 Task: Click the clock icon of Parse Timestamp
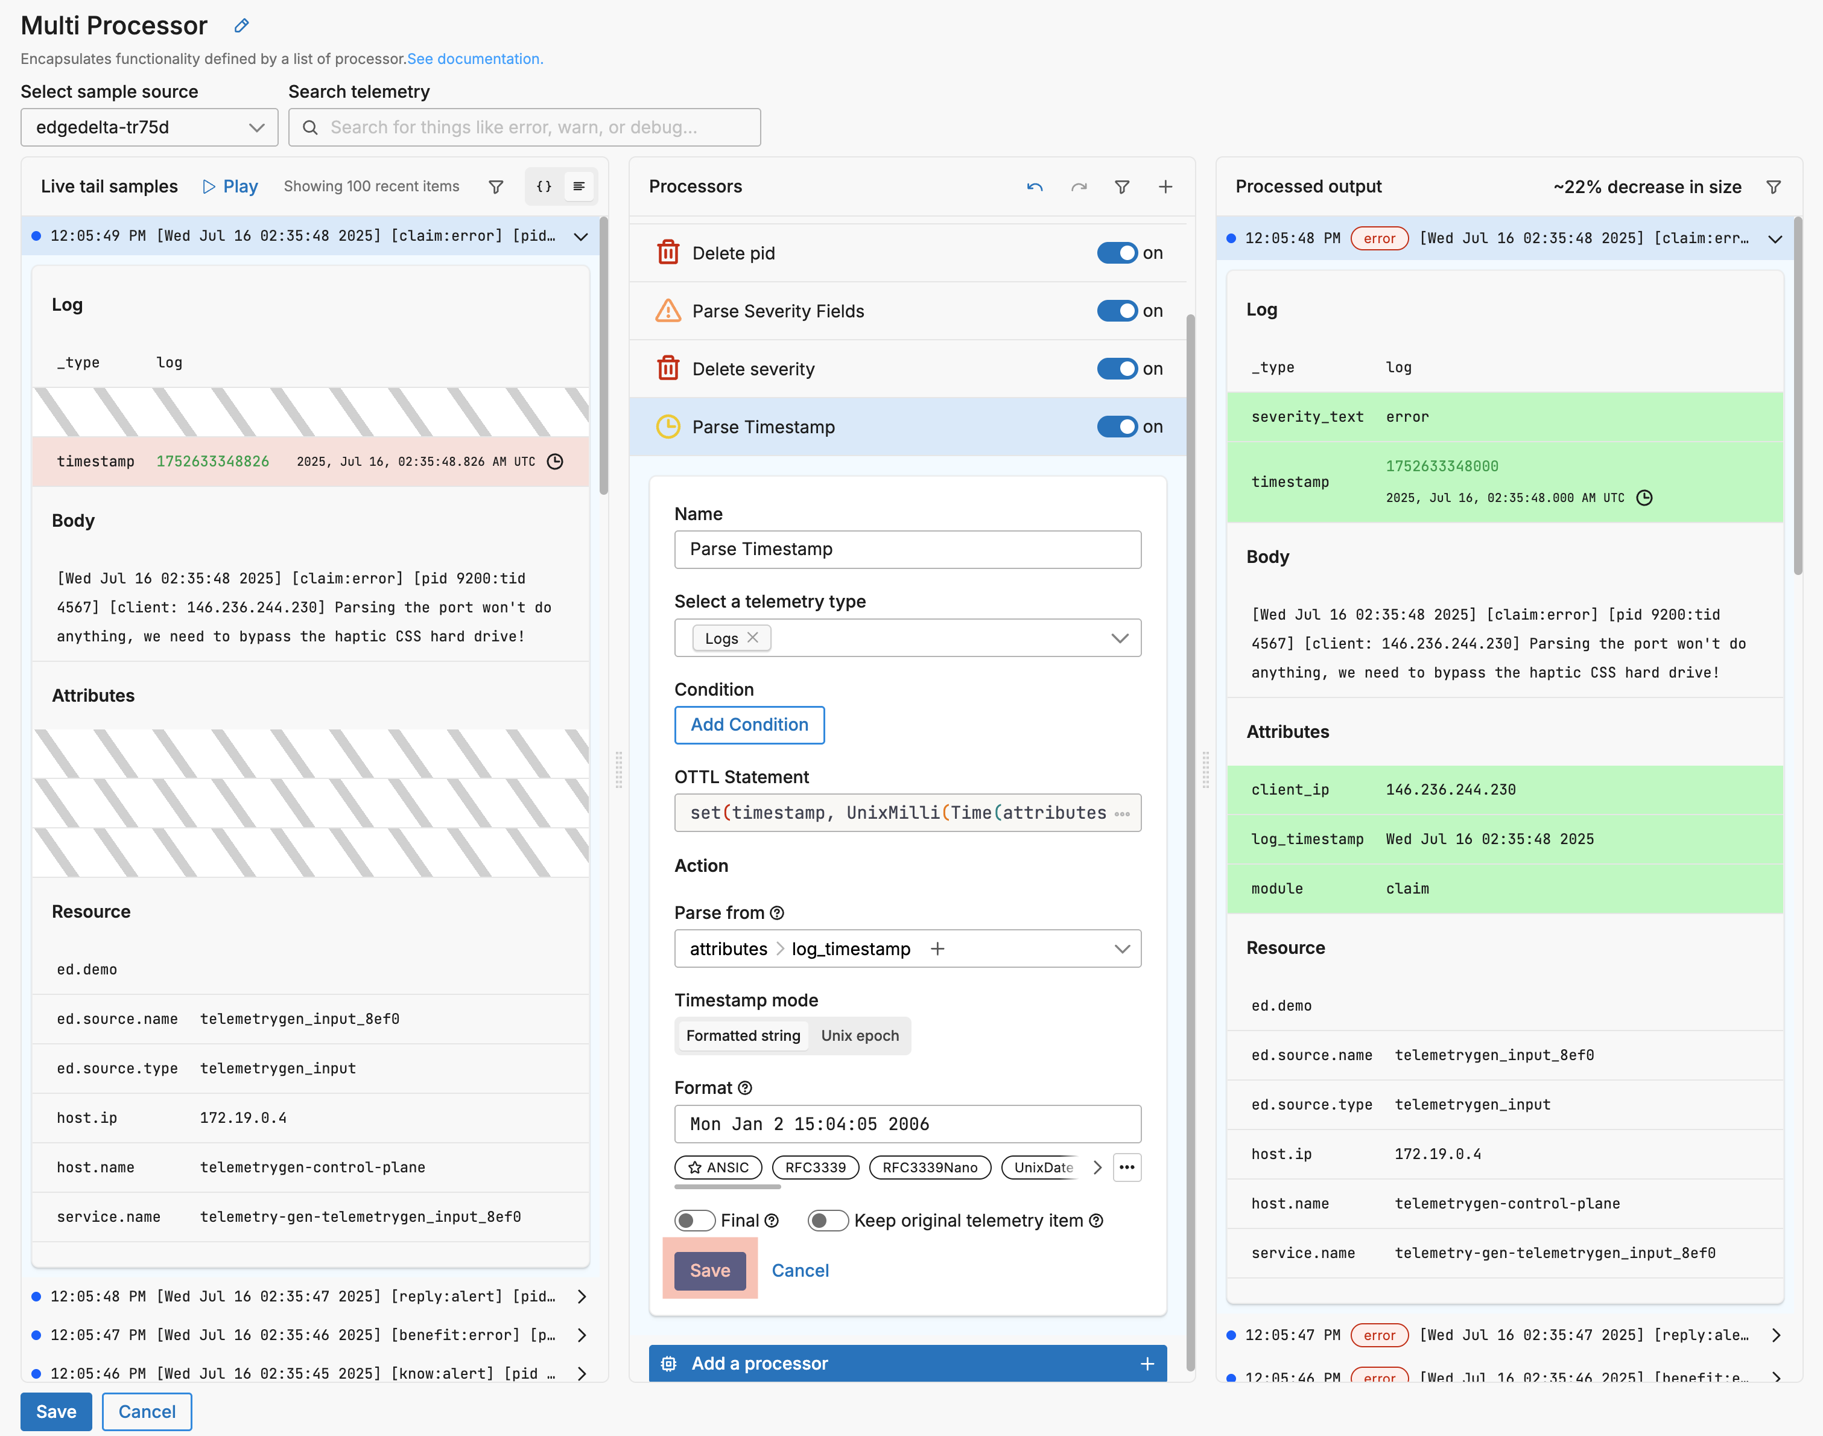coord(668,426)
